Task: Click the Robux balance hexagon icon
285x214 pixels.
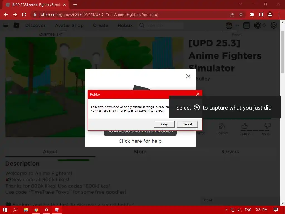Action: (x=257, y=25)
